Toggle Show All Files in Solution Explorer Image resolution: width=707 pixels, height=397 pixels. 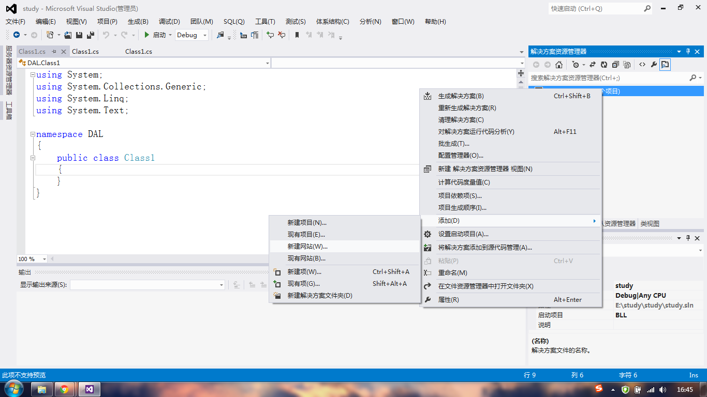tap(626, 64)
